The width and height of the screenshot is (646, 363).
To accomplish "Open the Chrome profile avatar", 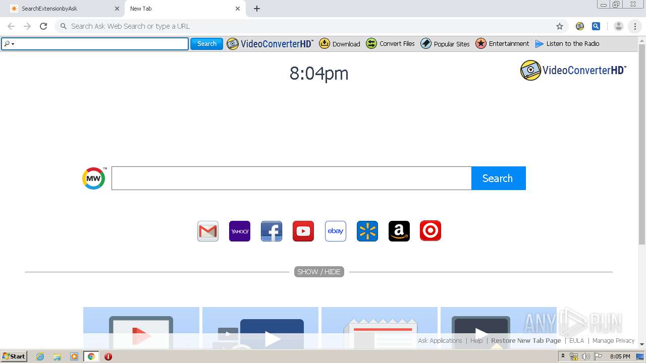I will coord(619,26).
